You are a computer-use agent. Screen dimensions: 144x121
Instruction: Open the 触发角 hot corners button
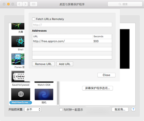[120, 110]
